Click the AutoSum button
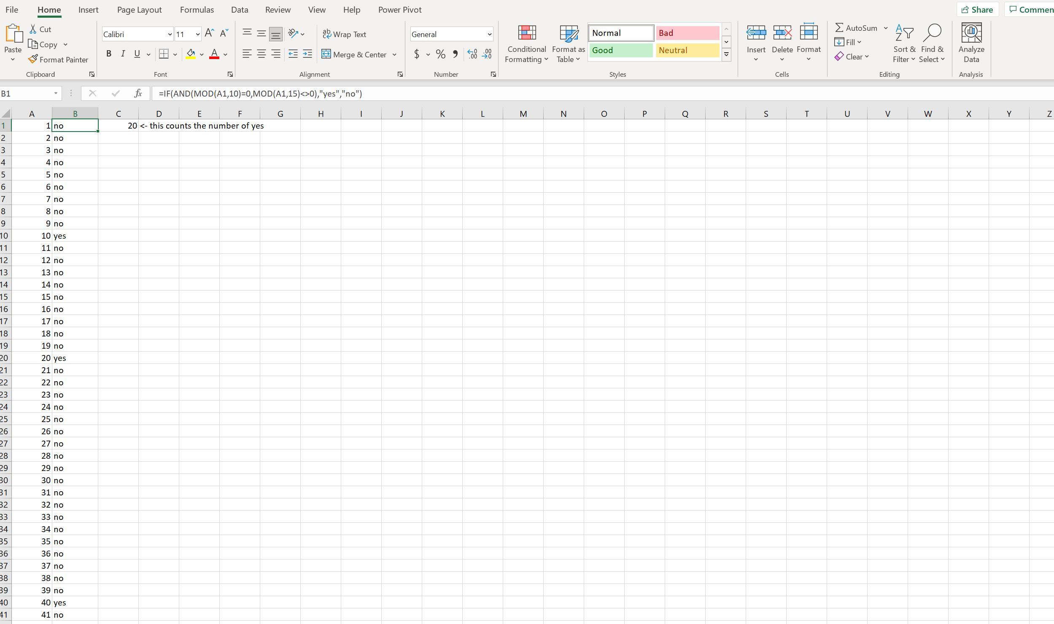Screen dimensions: 1054x624 click(x=856, y=28)
